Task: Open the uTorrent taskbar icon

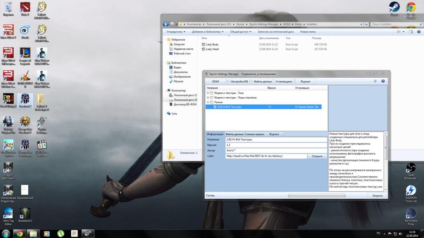Action: (x=61, y=233)
